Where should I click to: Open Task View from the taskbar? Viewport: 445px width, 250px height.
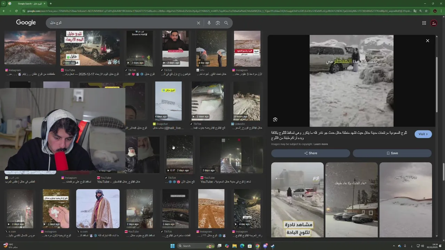point(219,246)
